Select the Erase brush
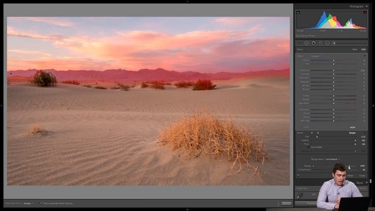Image resolution: width=375 pixels, height=211 pixels. pos(352,133)
